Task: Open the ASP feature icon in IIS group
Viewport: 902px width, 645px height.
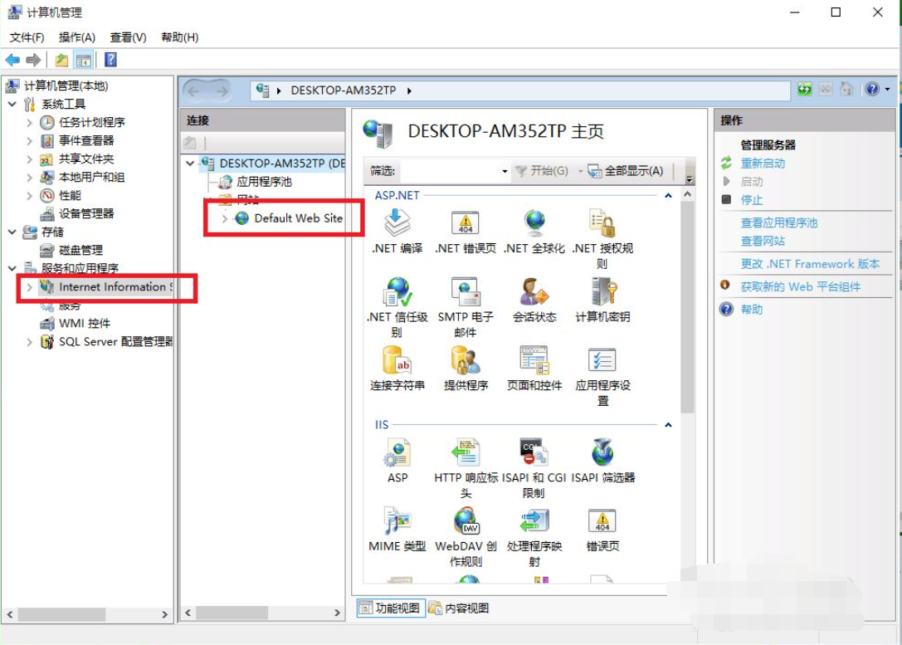Action: click(397, 452)
